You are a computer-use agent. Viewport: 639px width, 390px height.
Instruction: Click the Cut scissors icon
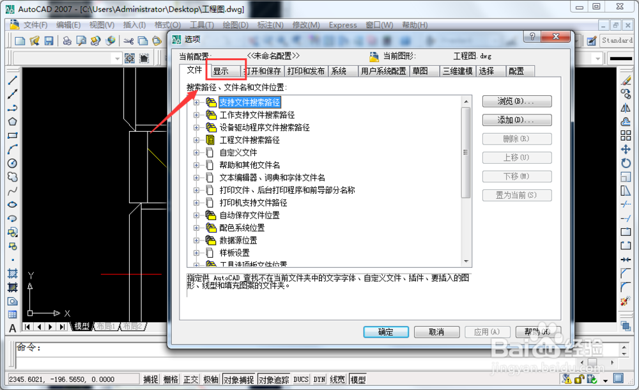pyautogui.click(x=129, y=41)
